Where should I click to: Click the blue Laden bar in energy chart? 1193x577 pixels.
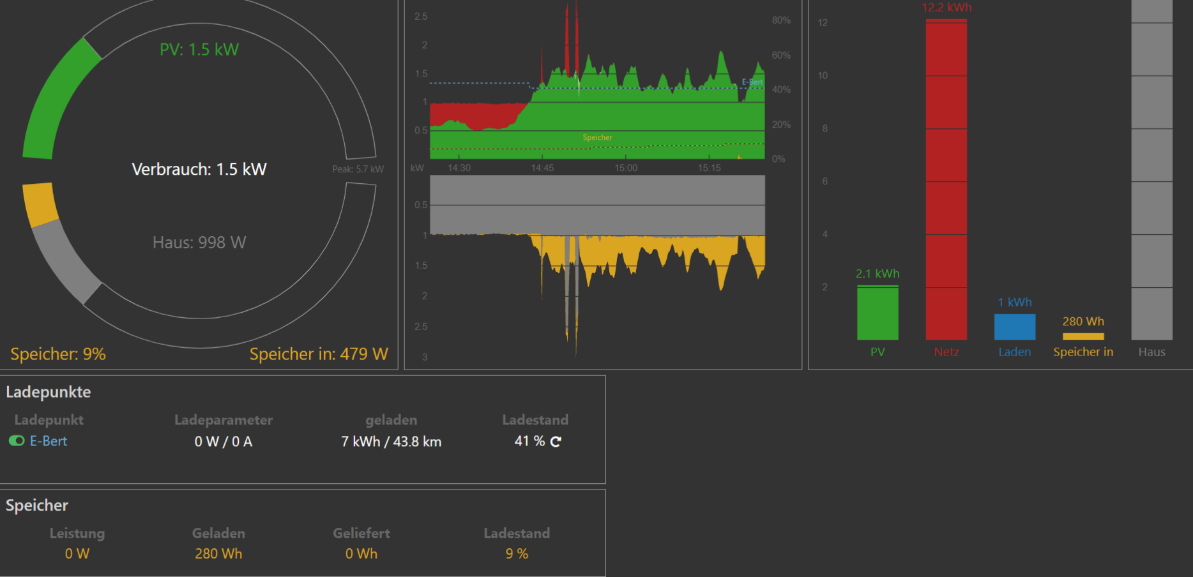[1015, 327]
